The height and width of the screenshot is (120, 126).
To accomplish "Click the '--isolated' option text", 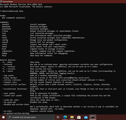I will (7, 64).
